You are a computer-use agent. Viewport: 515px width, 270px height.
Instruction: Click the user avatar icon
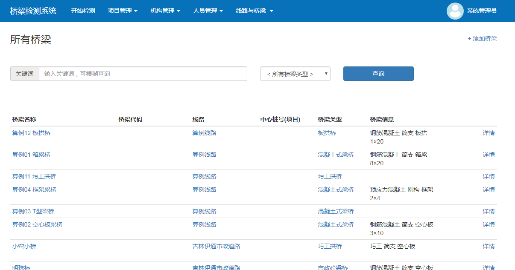pos(455,11)
